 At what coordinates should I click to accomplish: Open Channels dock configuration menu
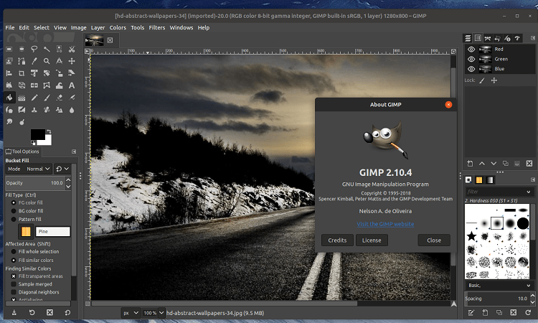click(533, 38)
